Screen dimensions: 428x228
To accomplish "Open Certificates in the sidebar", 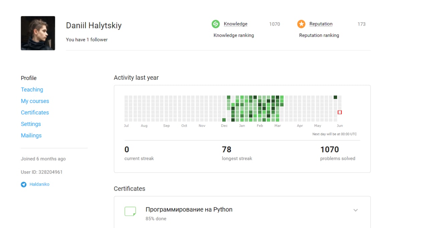I will (35, 112).
